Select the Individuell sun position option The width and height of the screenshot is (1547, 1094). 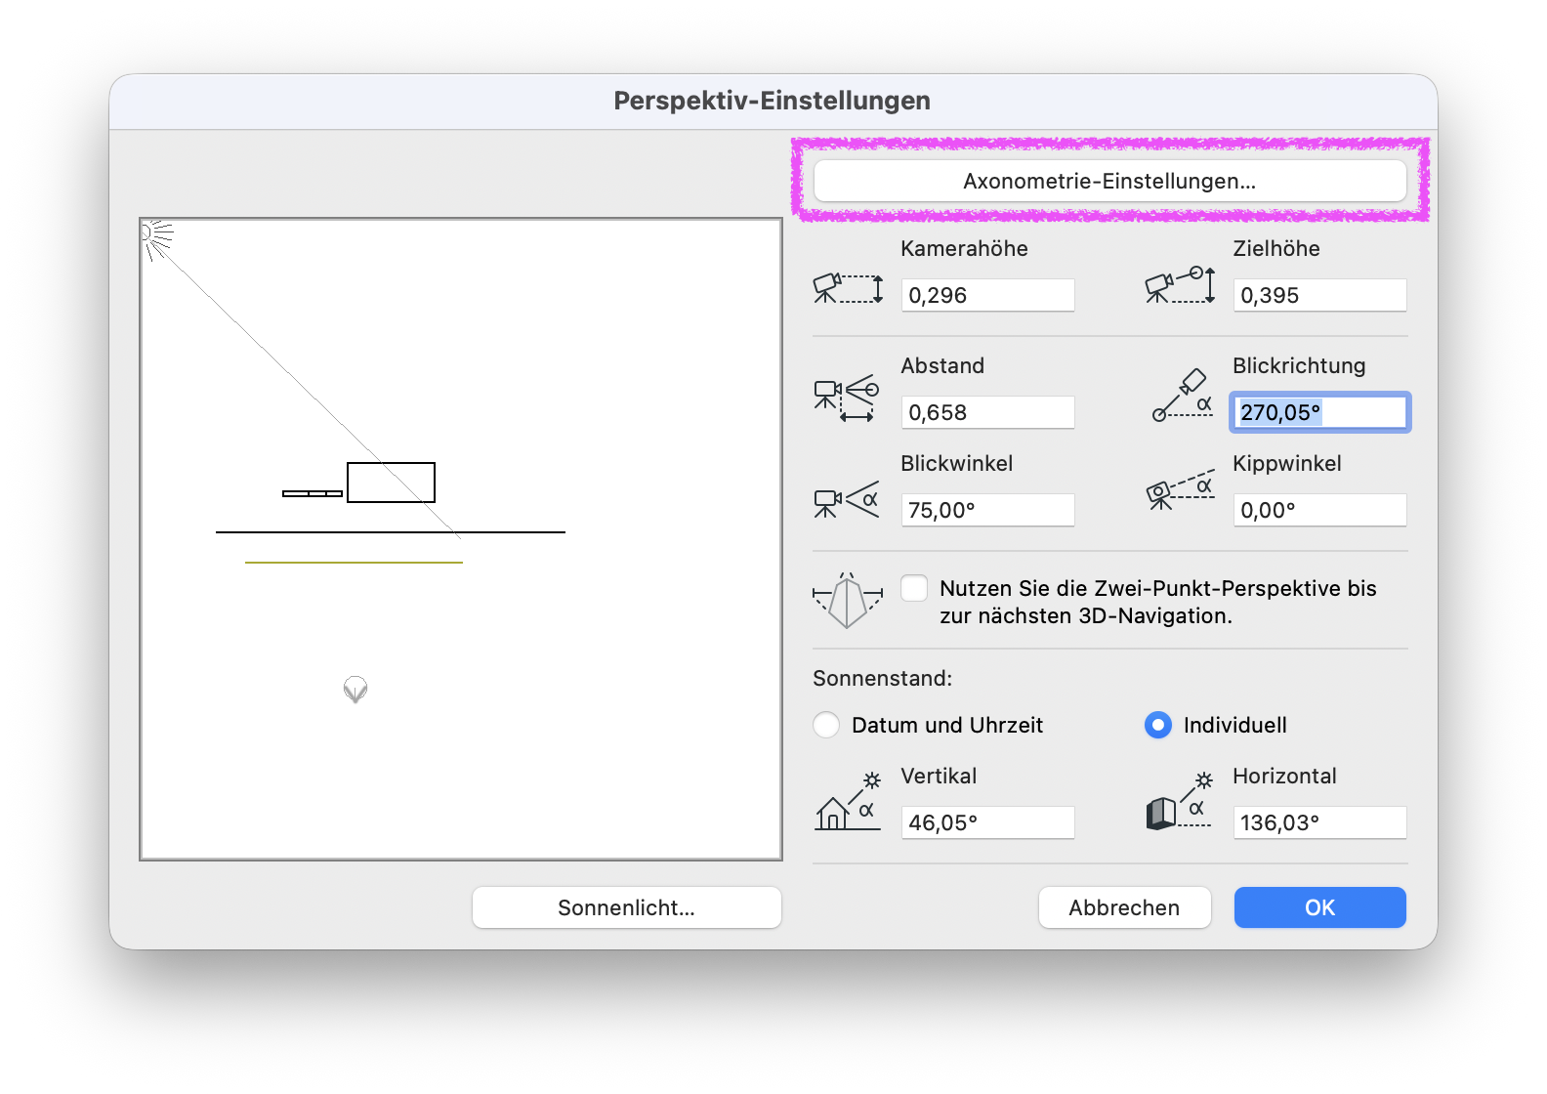pyautogui.click(x=1158, y=725)
